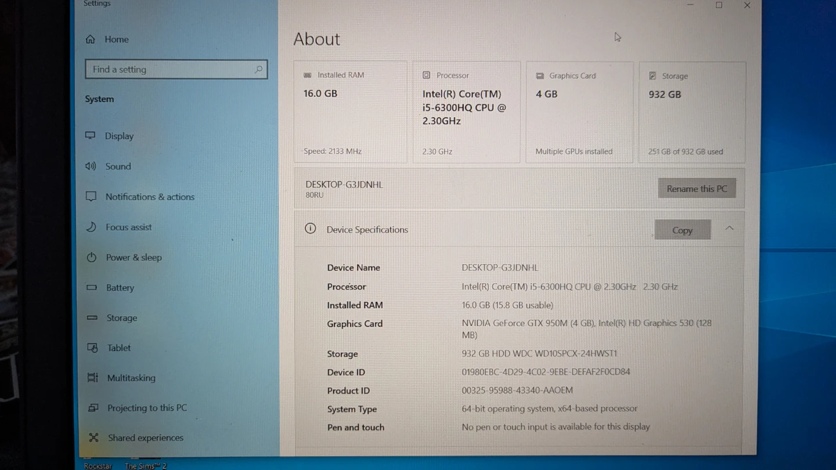Open Sound settings via speaker icon
The width and height of the screenshot is (836, 470).
91,167
